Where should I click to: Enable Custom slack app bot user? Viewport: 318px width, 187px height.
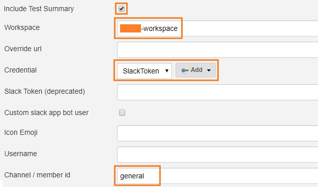122,113
